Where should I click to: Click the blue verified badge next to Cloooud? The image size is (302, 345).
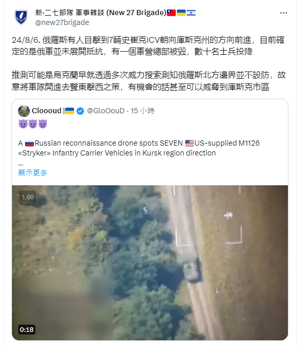80,111
